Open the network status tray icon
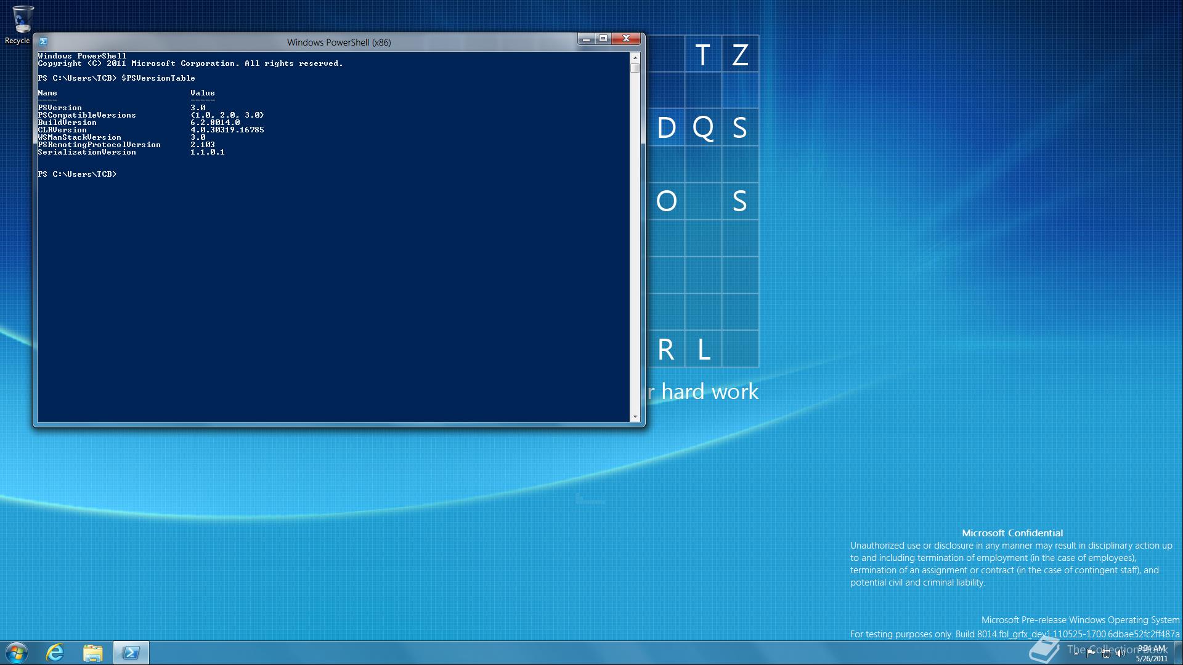1183x665 pixels. tap(1107, 653)
